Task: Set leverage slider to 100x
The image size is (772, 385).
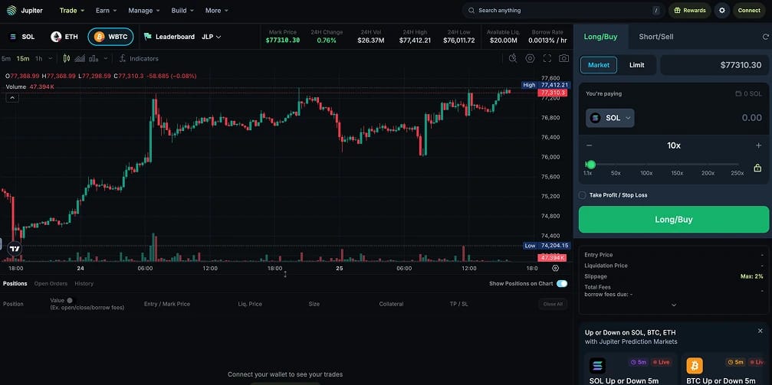Action: point(646,173)
